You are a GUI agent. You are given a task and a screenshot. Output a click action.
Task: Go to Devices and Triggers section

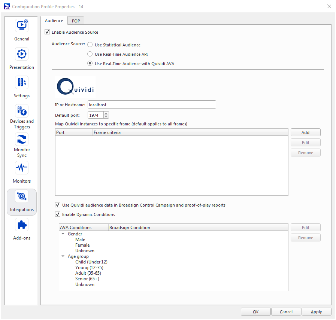(22, 111)
